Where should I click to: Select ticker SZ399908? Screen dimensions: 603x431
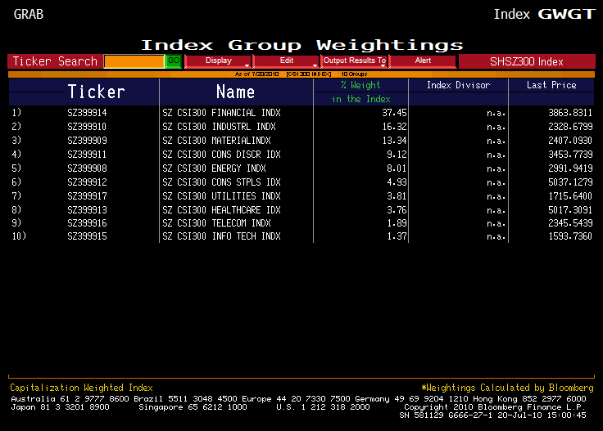point(87,168)
